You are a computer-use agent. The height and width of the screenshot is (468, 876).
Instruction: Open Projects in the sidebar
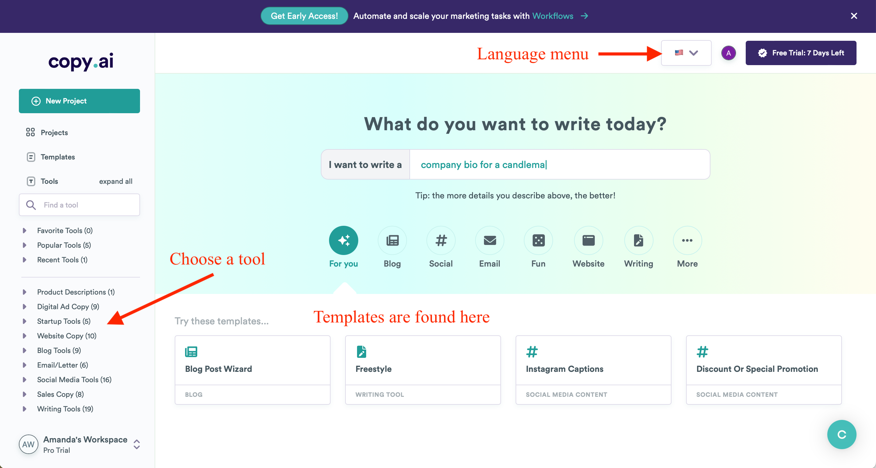pyautogui.click(x=54, y=133)
